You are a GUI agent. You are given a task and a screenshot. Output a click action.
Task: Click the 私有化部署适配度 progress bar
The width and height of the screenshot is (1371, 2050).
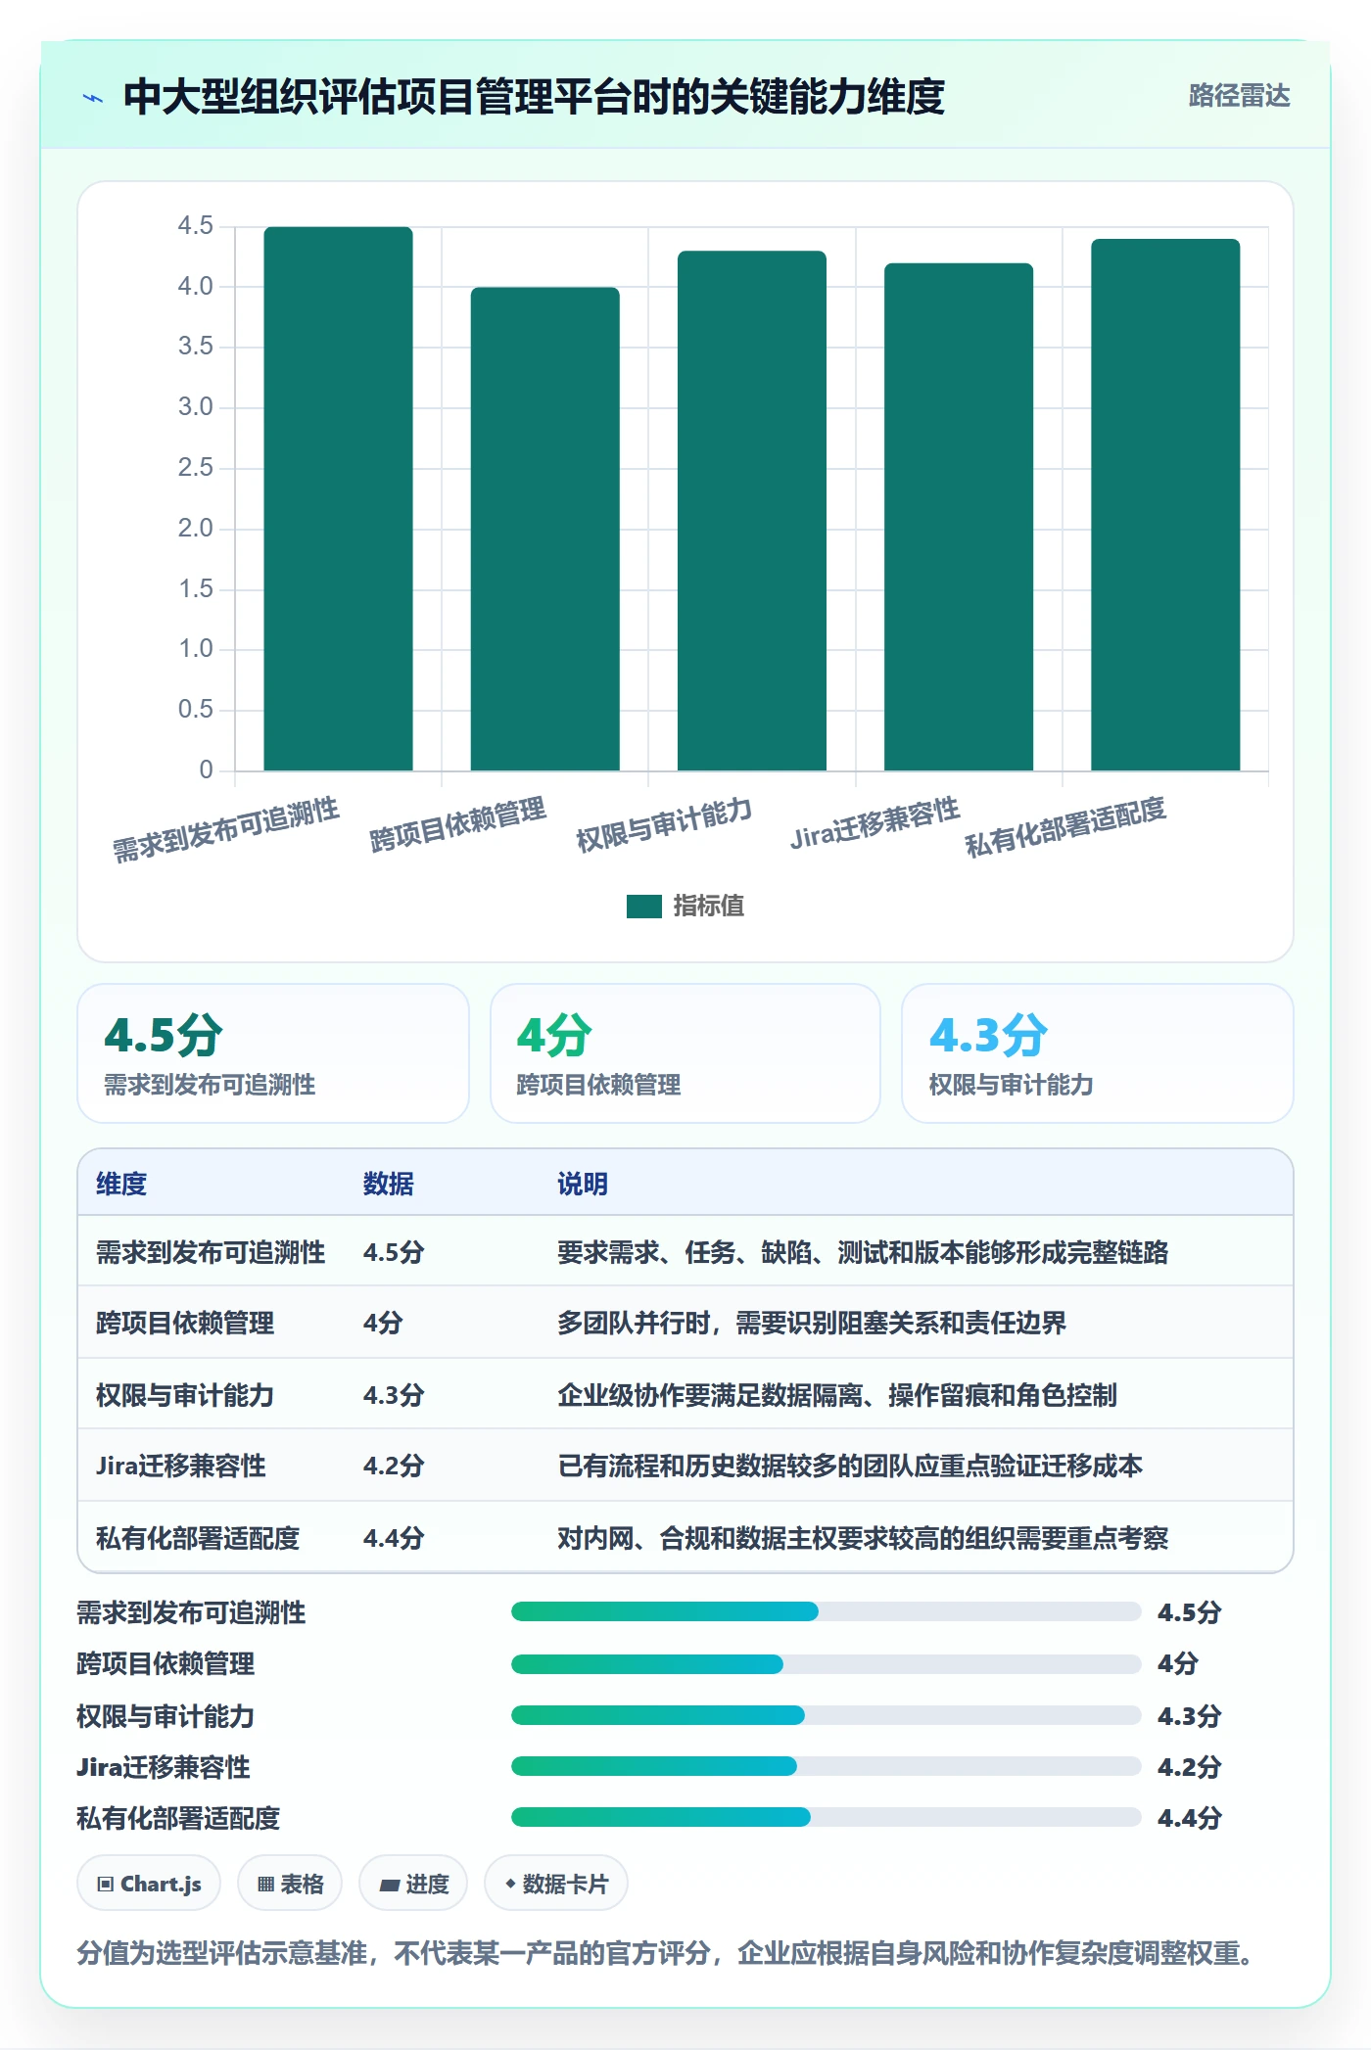pos(827,1817)
